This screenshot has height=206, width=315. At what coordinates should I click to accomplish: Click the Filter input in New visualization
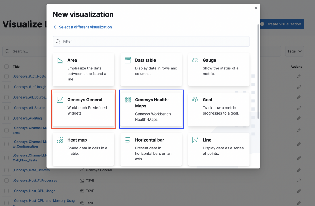click(151, 41)
